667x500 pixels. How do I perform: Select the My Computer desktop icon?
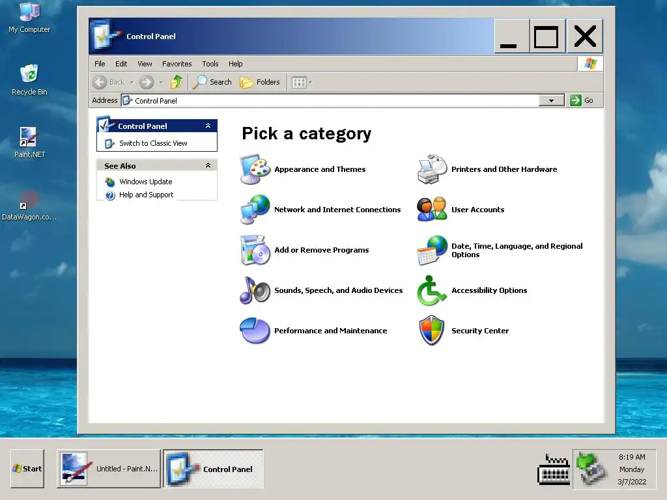coord(29,18)
